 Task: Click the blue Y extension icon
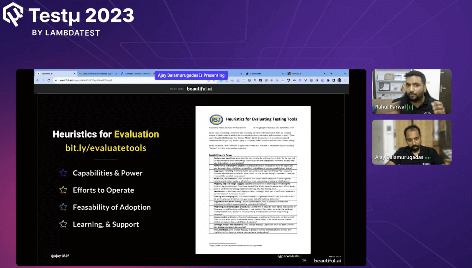coord(306,80)
